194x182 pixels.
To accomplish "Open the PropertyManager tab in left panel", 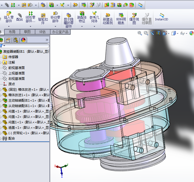I will pos(8,40).
